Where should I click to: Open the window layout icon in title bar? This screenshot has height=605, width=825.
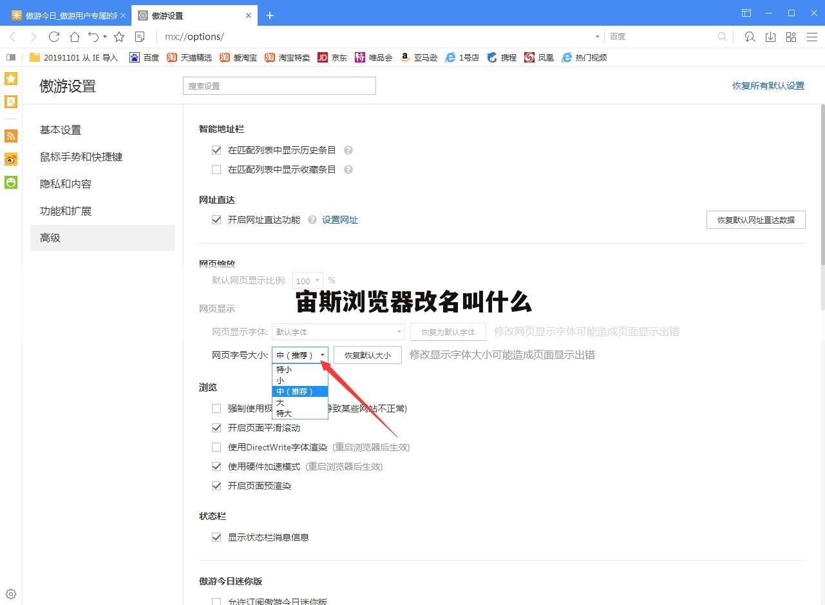(746, 13)
